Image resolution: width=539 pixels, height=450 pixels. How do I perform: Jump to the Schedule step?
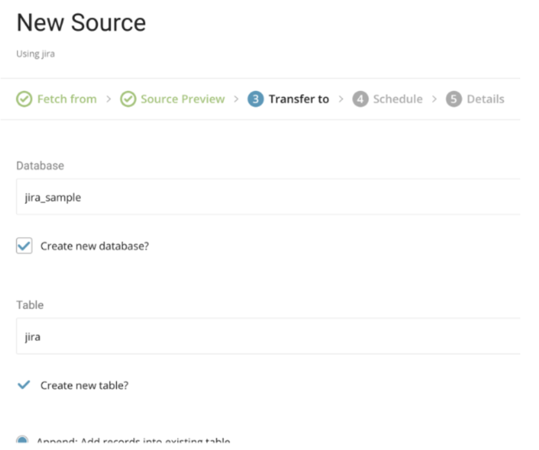pos(398,99)
